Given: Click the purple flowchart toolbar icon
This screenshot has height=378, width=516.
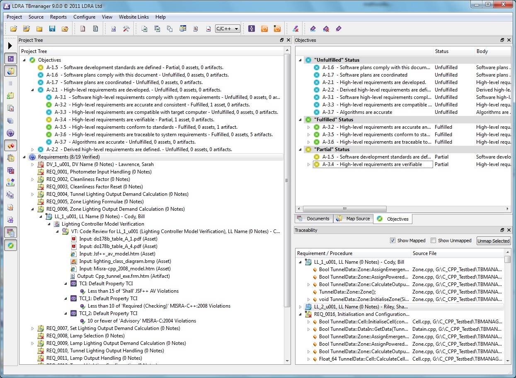Looking at the screenshot, I should click(x=251, y=29).
